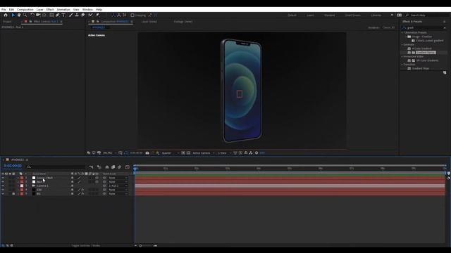Screen dimensions: 451x253
Task: Open the Layer menu
Action: [39, 9]
